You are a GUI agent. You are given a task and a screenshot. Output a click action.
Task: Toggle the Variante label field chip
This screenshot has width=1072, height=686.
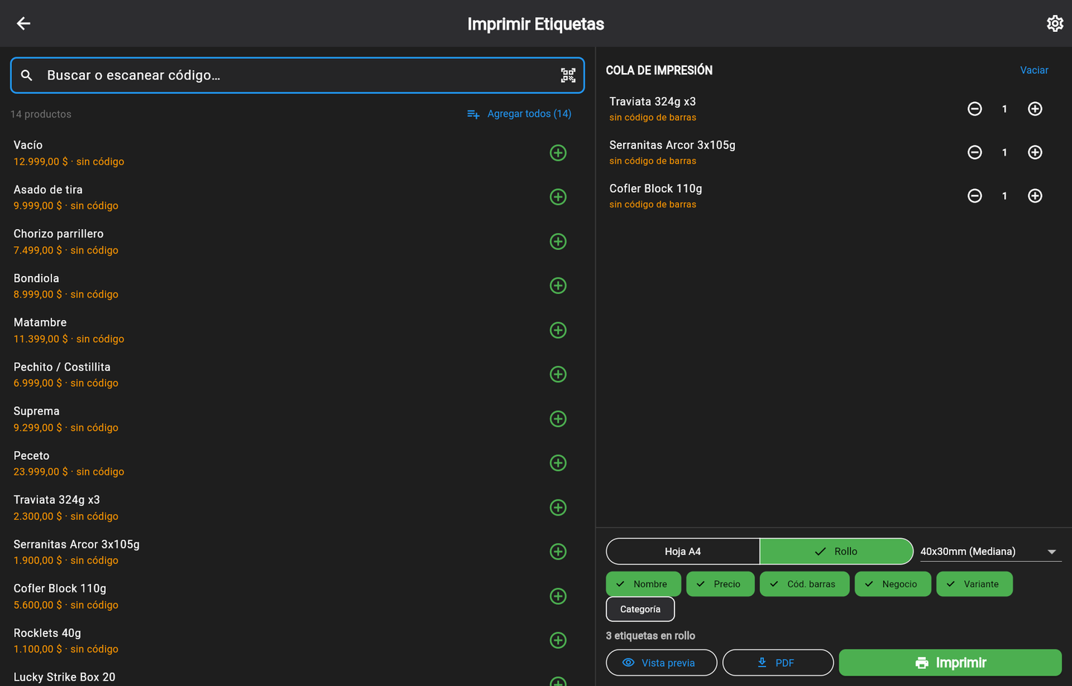974,584
